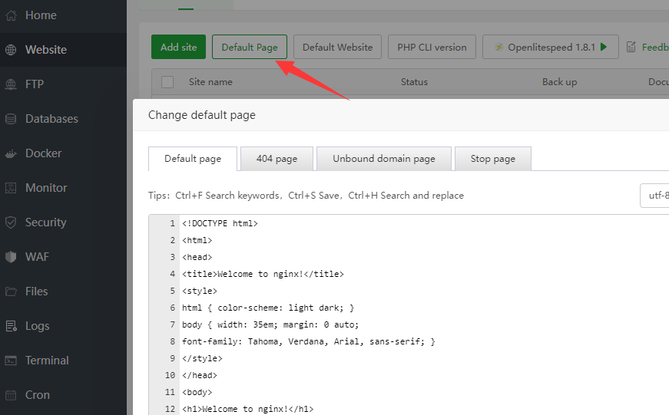Image resolution: width=669 pixels, height=415 pixels.
Task: Select the Stop page tab
Action: click(492, 159)
